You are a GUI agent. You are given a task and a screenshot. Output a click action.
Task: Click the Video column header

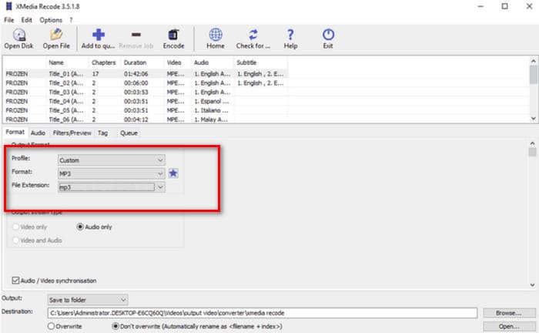coord(177,62)
